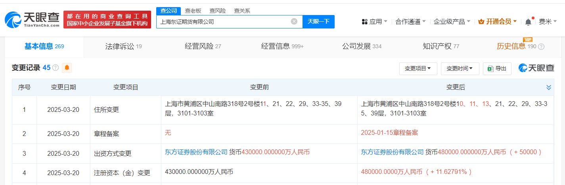Open the 东方证券股份有限公司 link in 变更前
This screenshot has width=565, height=185.
(x=196, y=152)
